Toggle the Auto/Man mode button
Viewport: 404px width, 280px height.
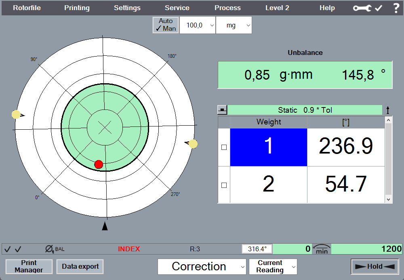(166, 25)
